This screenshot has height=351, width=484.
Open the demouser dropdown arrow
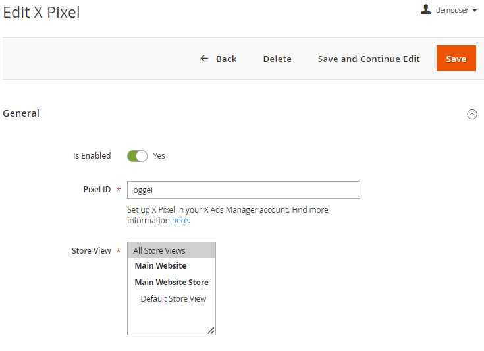475,11
